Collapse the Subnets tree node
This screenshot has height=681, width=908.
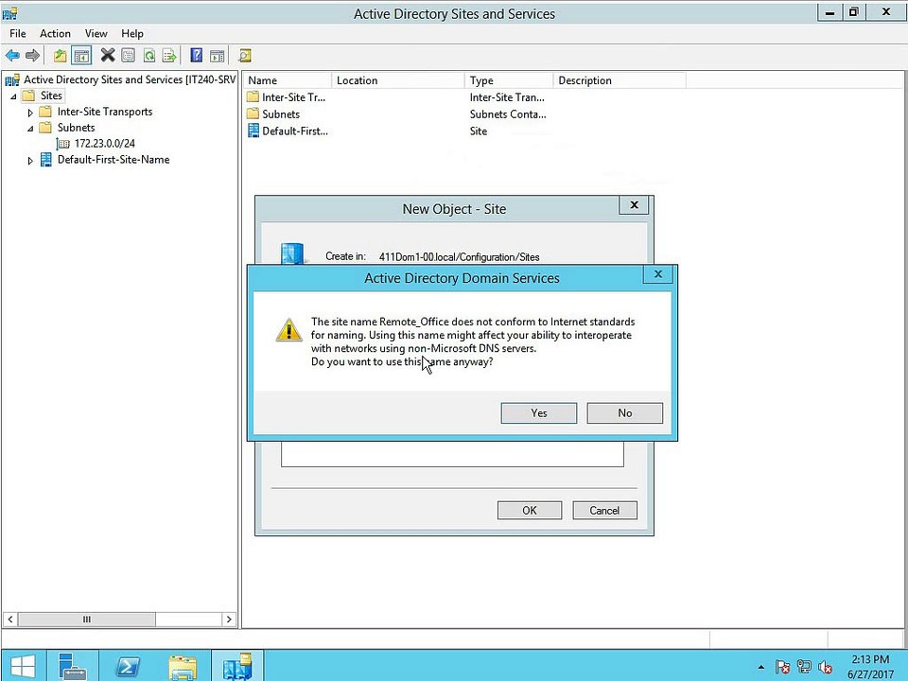coord(30,128)
